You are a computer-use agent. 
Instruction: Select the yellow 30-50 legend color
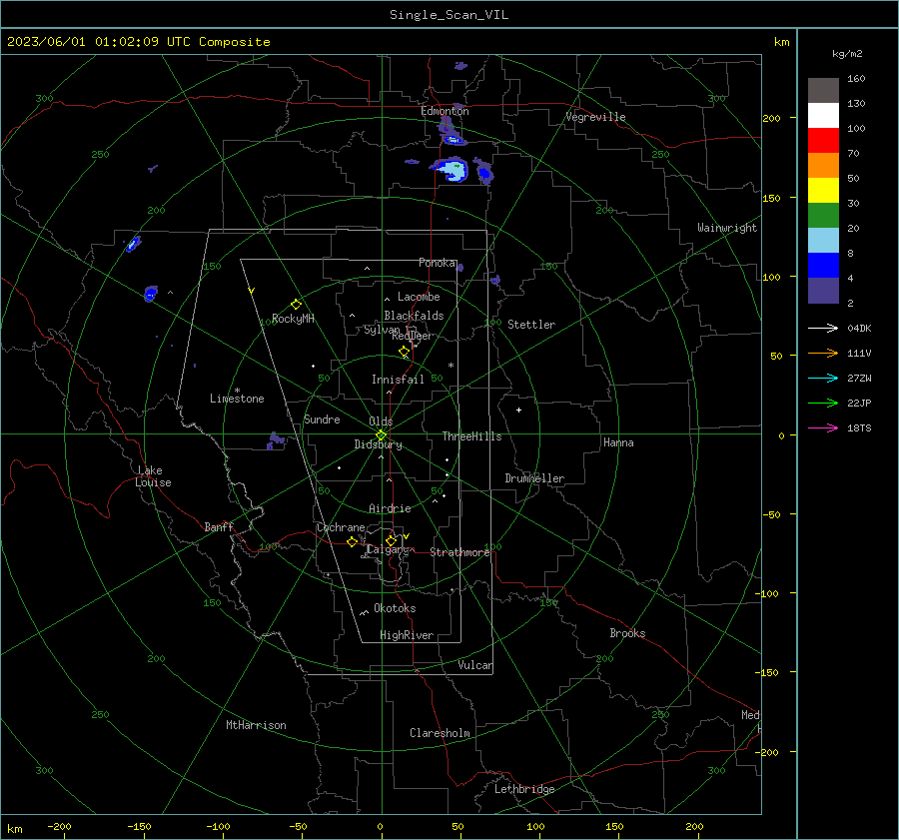click(823, 191)
